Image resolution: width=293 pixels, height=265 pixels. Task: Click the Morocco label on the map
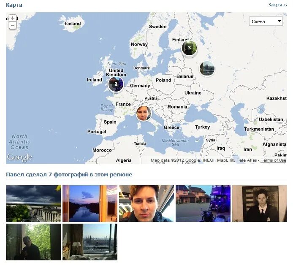102,150
